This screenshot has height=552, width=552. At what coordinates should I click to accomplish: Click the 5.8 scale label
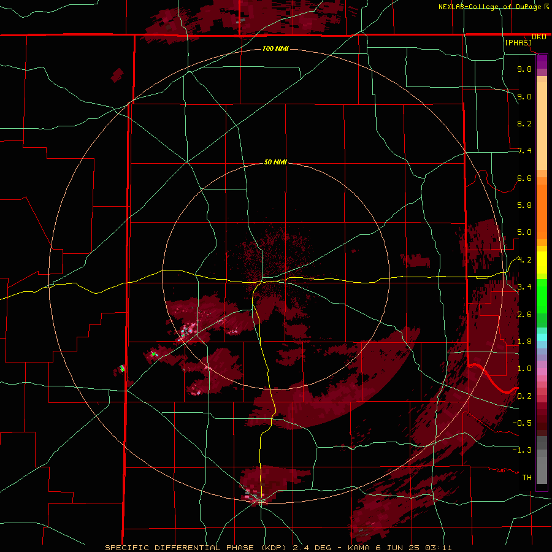[524, 205]
